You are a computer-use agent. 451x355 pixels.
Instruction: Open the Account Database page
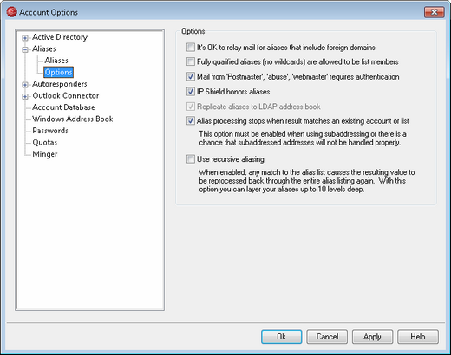click(63, 107)
